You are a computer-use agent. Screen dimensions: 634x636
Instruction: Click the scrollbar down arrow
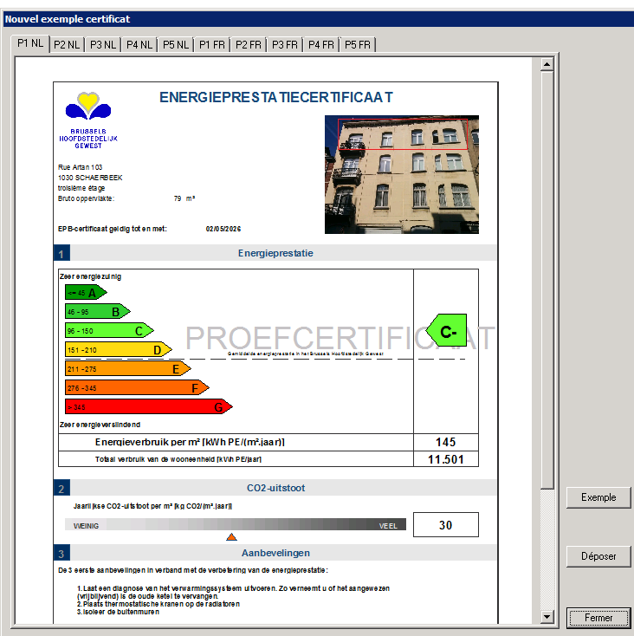coord(547,616)
